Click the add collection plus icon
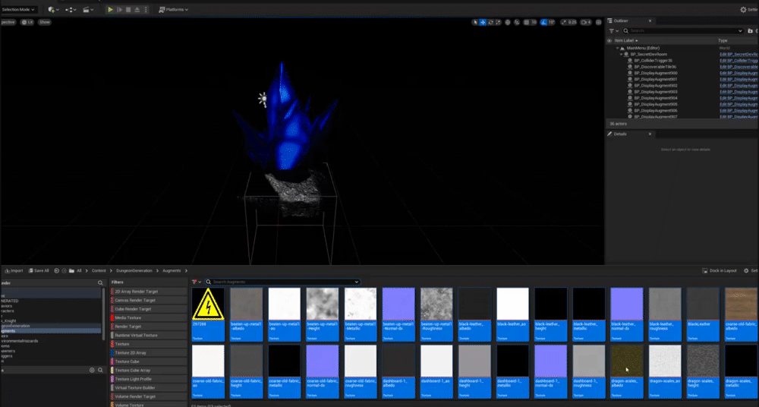Viewport: 759px width, 407px height. point(92,371)
